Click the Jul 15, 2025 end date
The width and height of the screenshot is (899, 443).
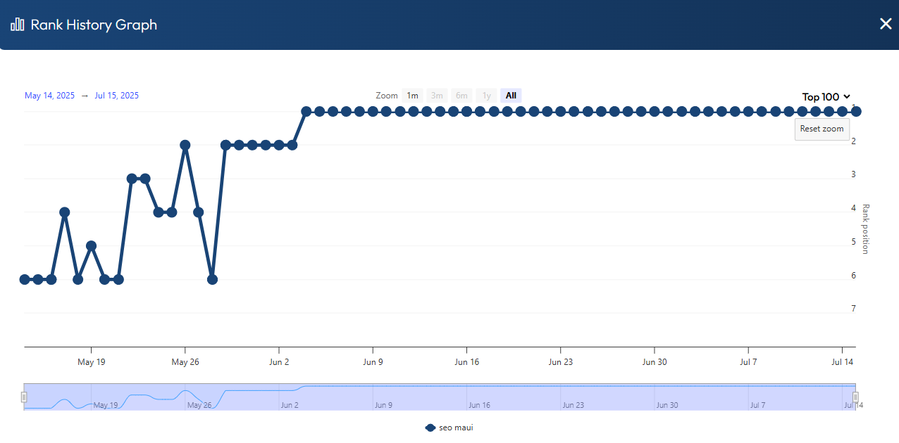tap(116, 96)
